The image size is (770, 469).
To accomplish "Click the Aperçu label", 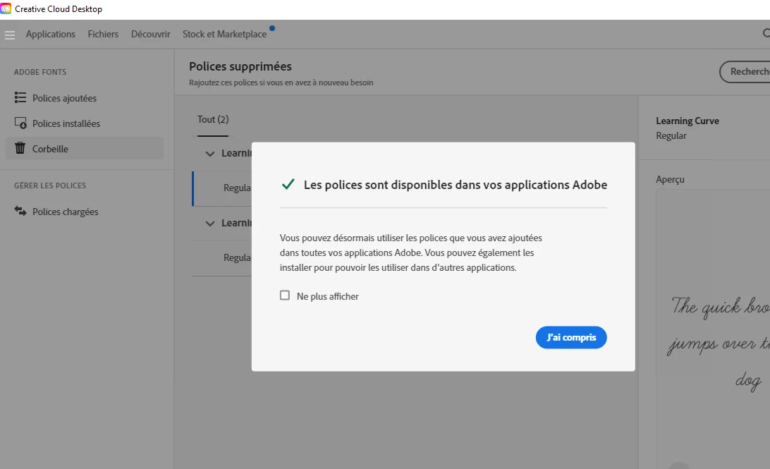I will pos(671,179).
